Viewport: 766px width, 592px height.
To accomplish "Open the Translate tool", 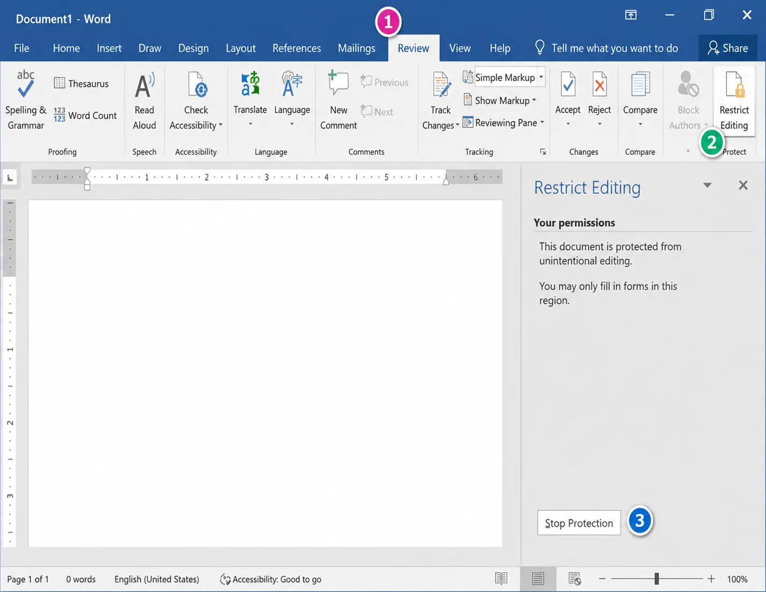I will pyautogui.click(x=250, y=93).
